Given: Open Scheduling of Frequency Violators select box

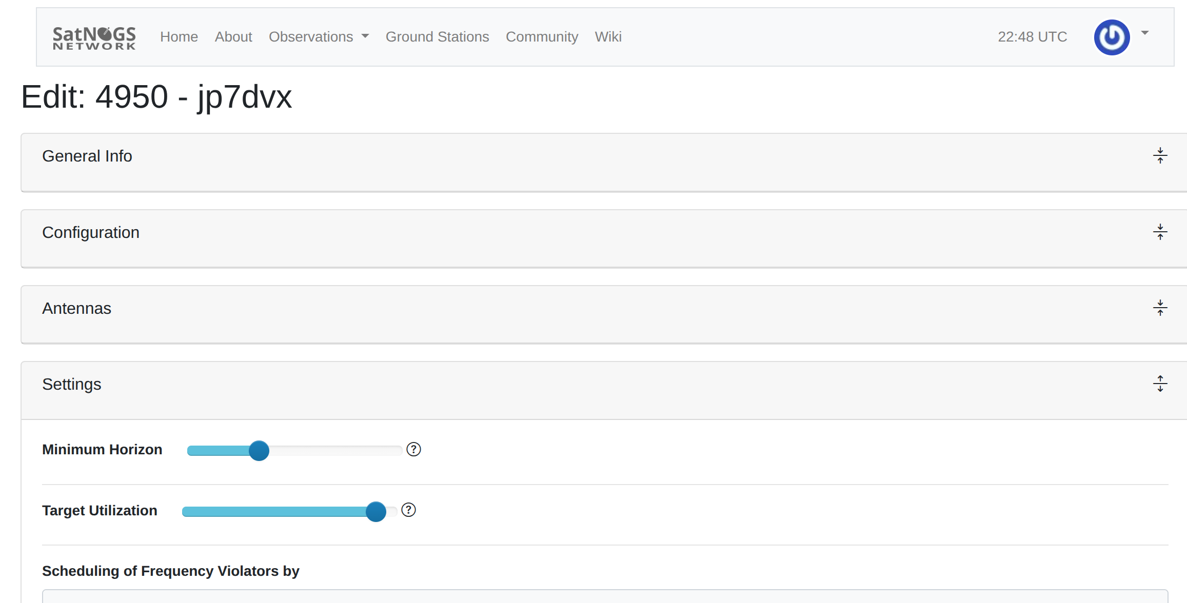Looking at the screenshot, I should [605, 596].
